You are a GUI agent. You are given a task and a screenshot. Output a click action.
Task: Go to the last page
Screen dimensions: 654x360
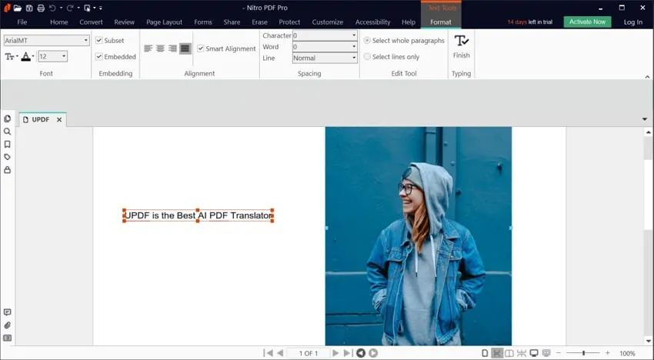point(348,353)
